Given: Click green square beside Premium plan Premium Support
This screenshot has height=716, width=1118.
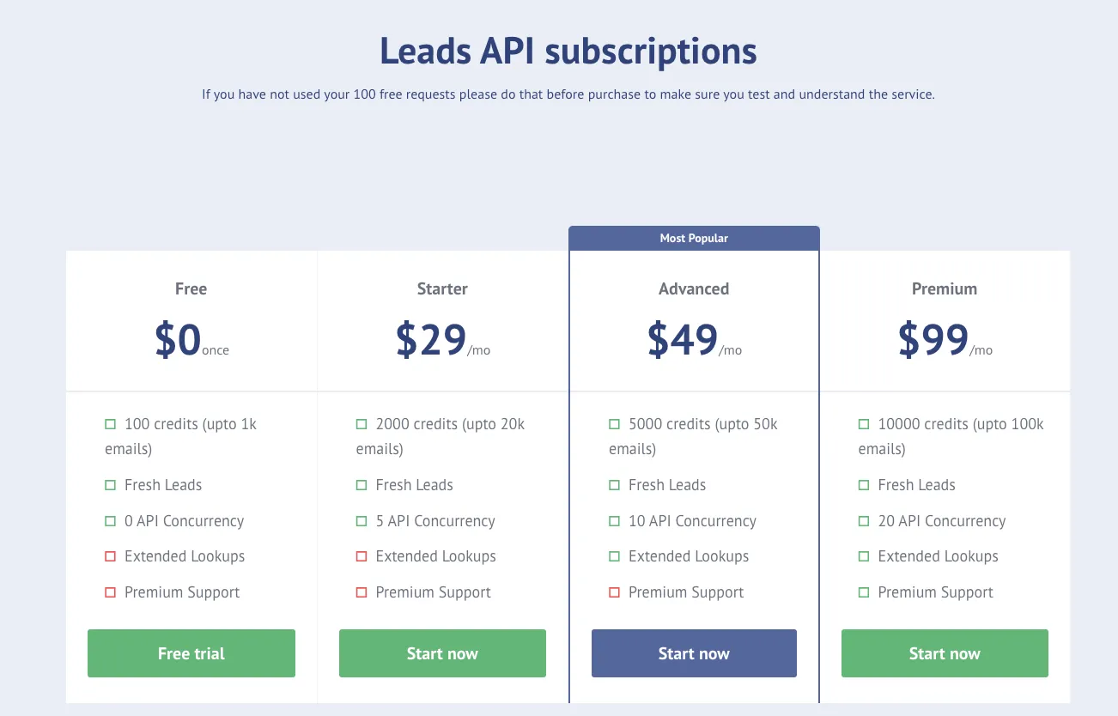Looking at the screenshot, I should click(864, 592).
